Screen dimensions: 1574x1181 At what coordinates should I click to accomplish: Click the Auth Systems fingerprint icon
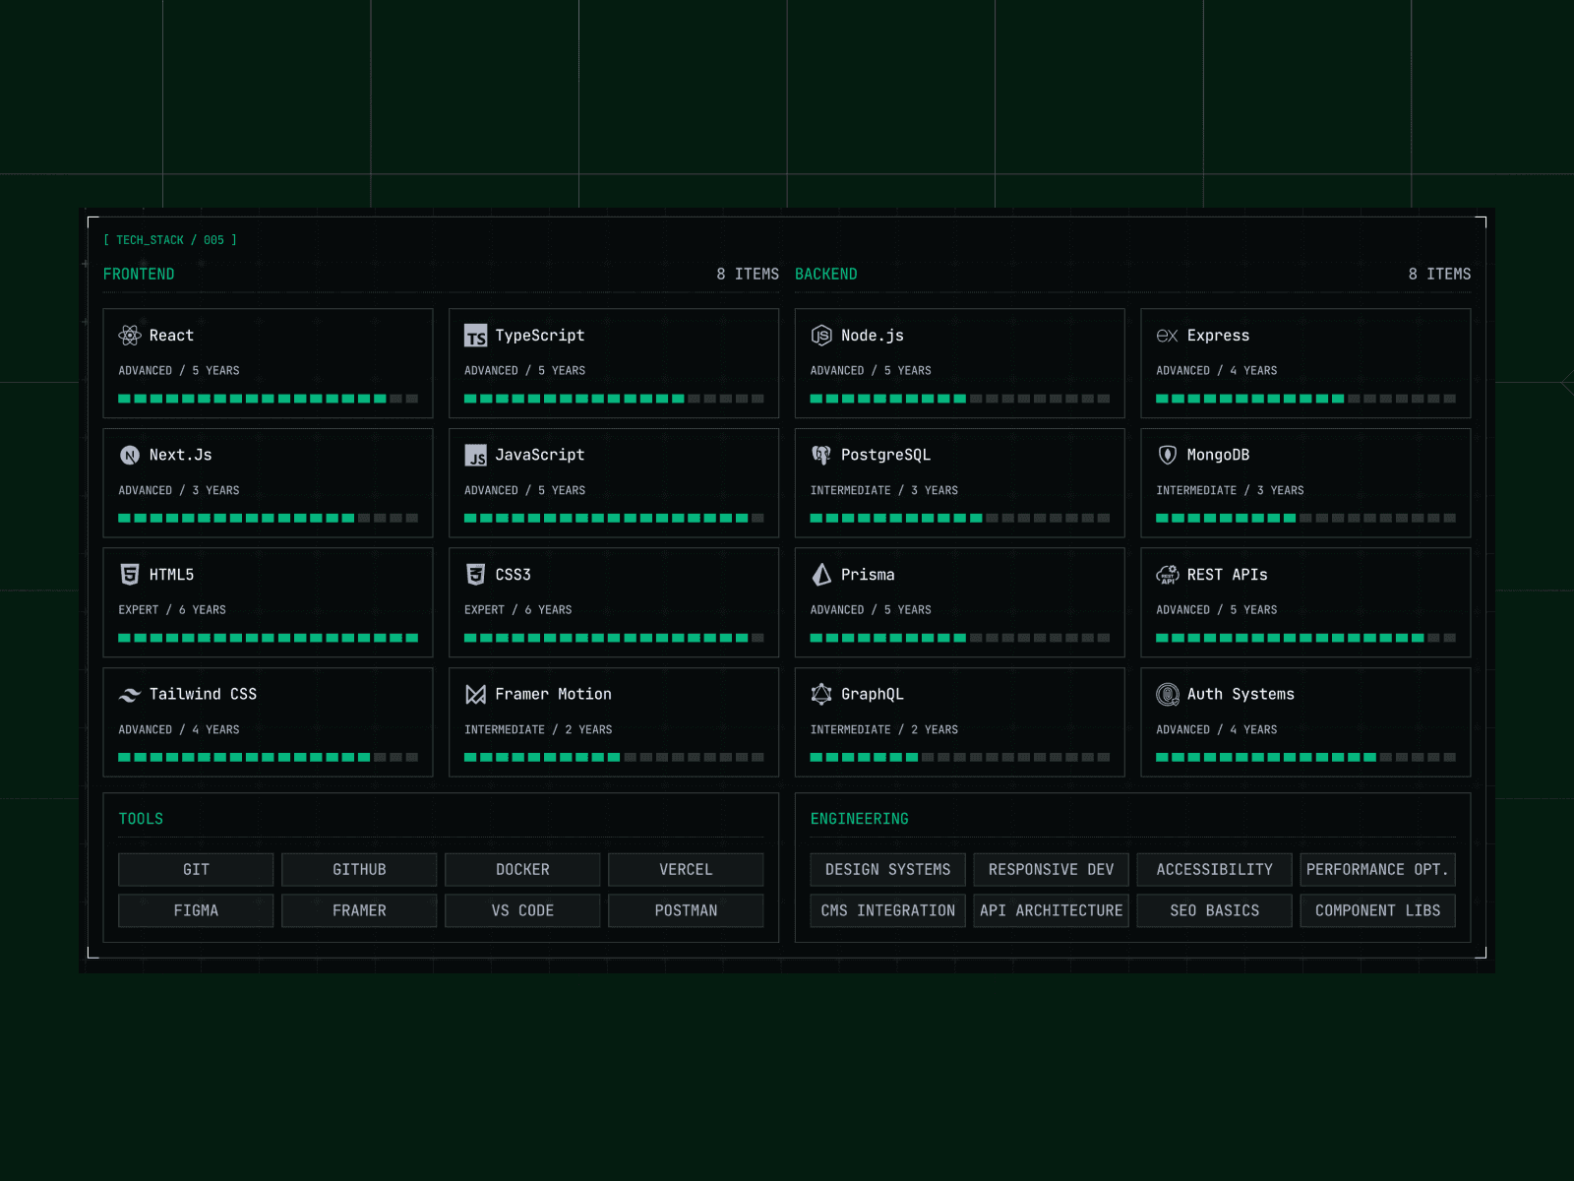(x=1168, y=695)
